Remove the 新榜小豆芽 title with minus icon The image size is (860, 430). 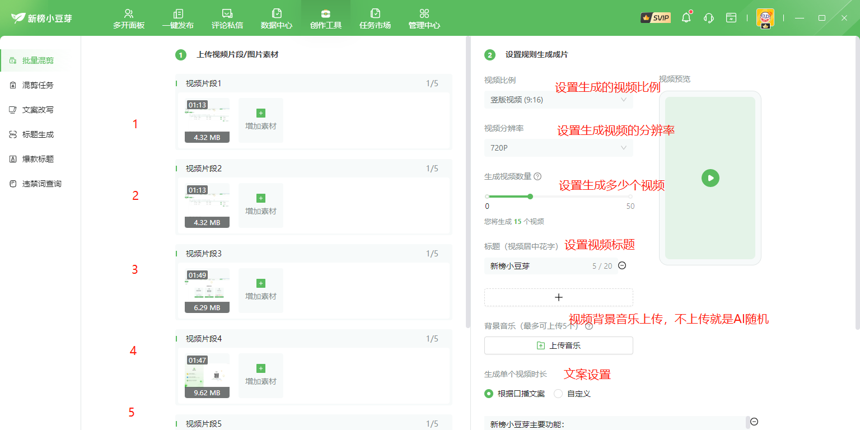622,265
